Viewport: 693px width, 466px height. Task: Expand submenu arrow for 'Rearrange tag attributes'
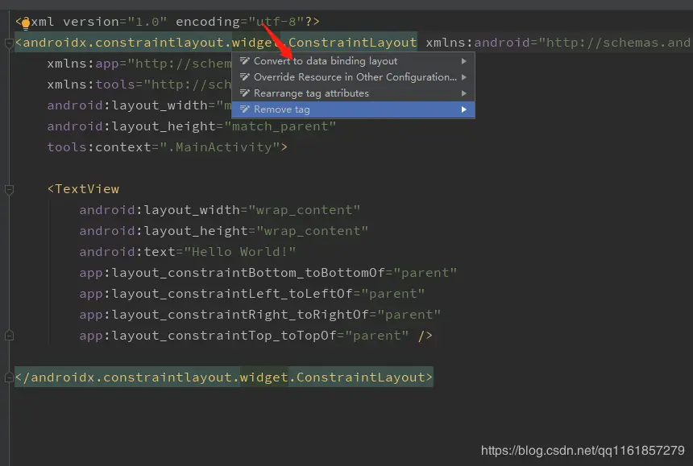pyautogui.click(x=463, y=93)
